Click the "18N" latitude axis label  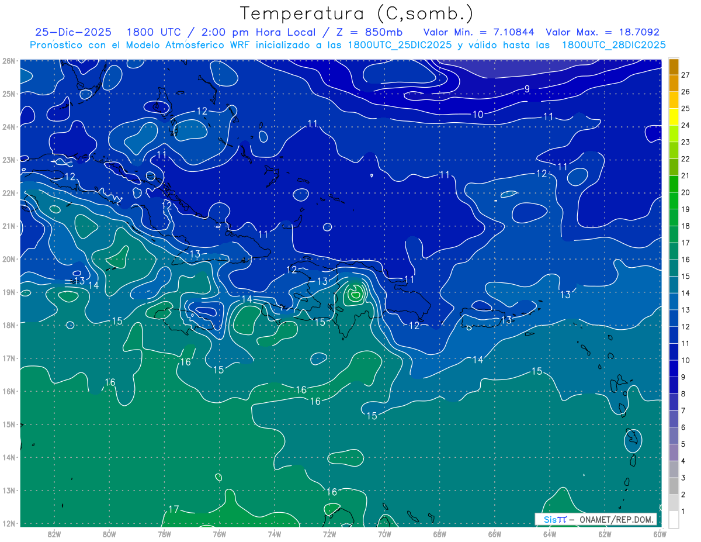(9, 324)
